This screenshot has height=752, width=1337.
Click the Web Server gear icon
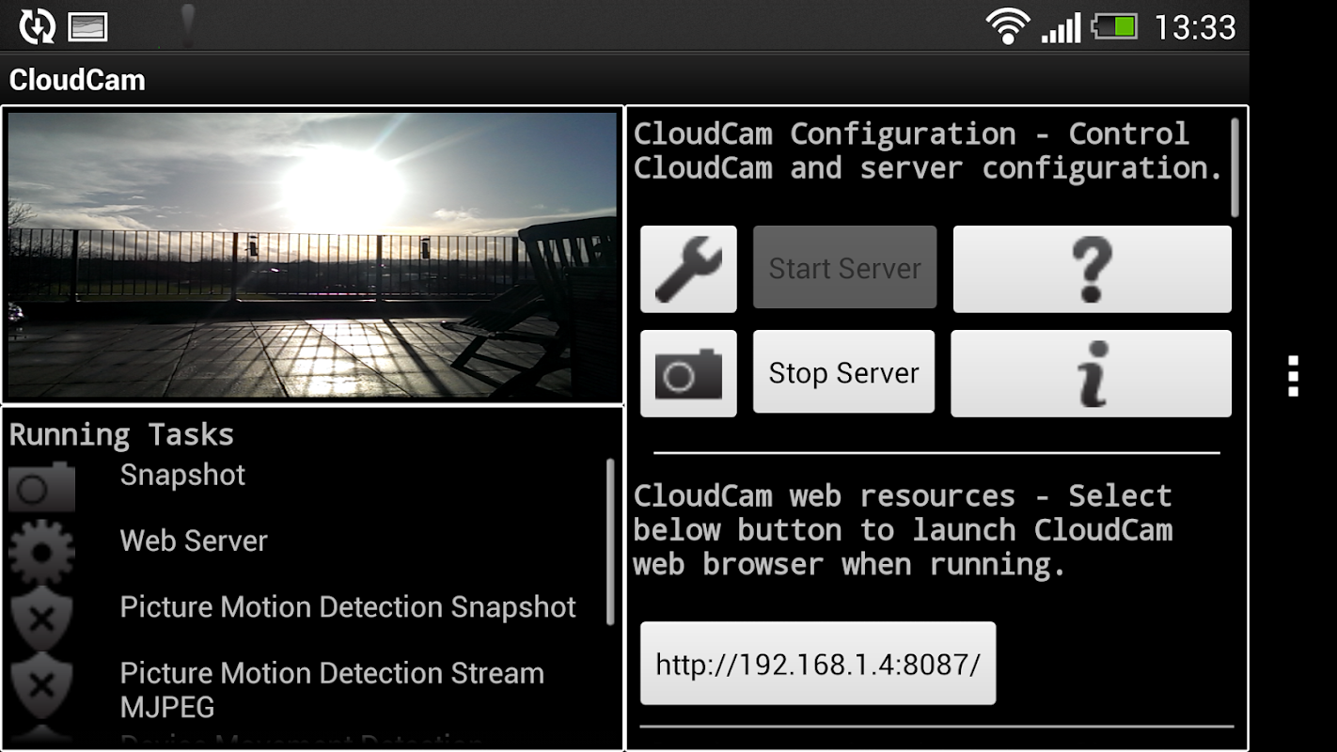[x=41, y=553]
